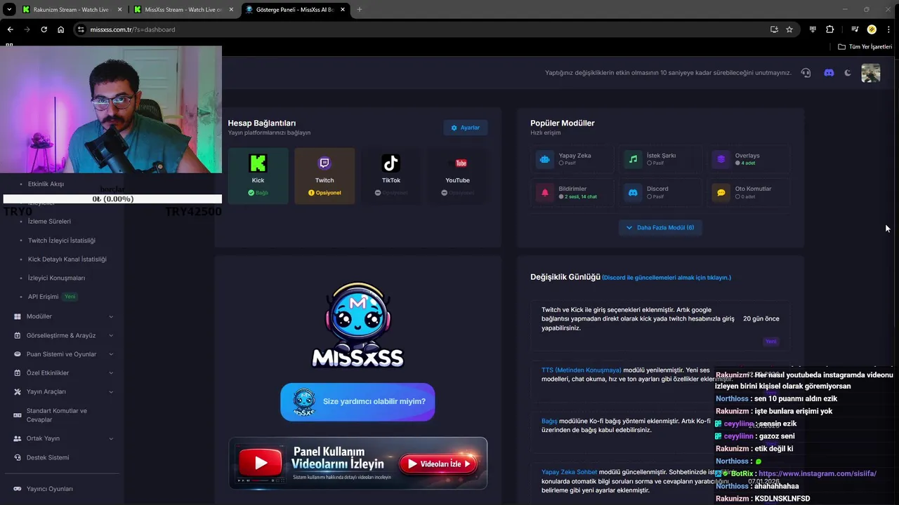Open Yayıncı Oyunları in sidebar
This screenshot has width=899, height=505.
coord(49,489)
